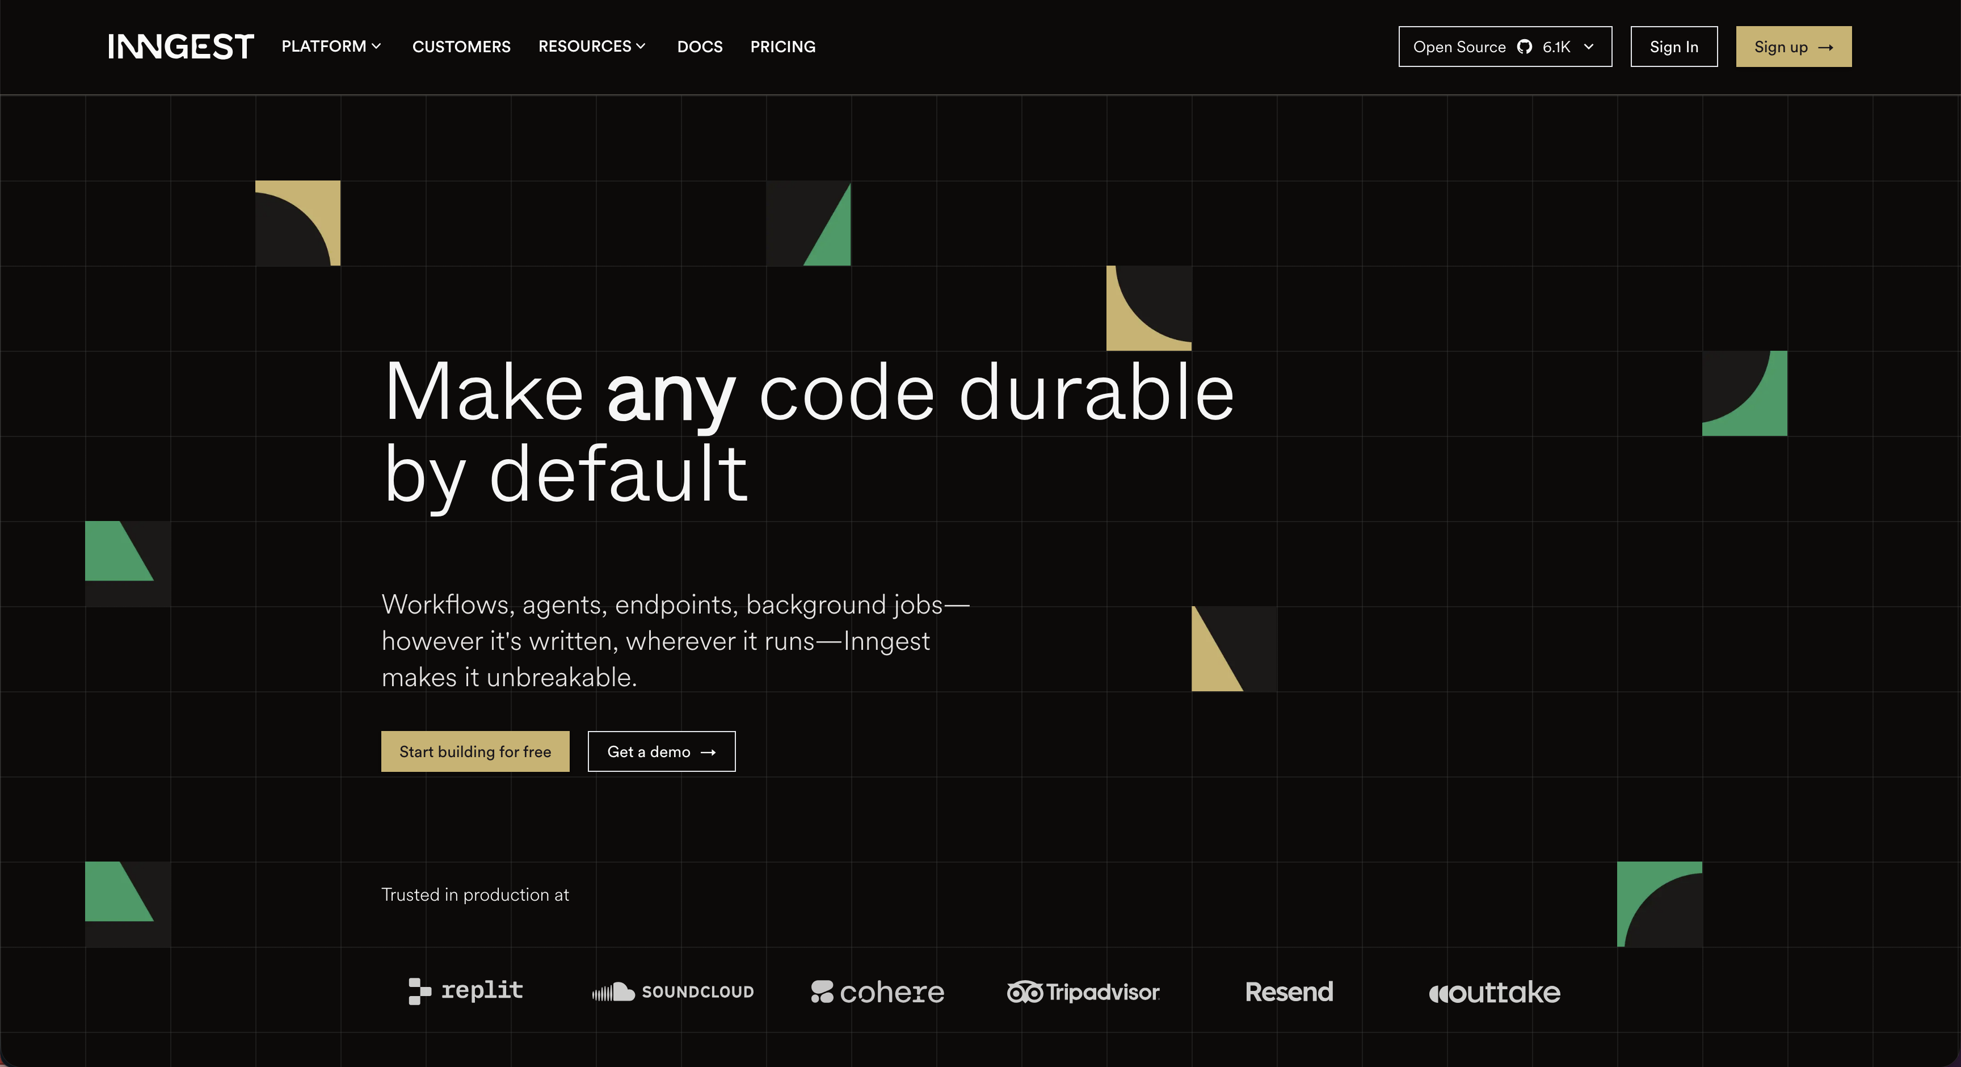1961x1067 pixels.
Task: Click the SoundCloud logo
Action: 673,992
